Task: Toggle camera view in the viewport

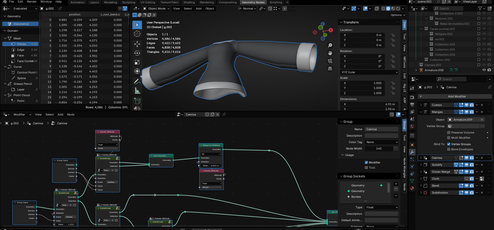Action: (x=330, y=61)
